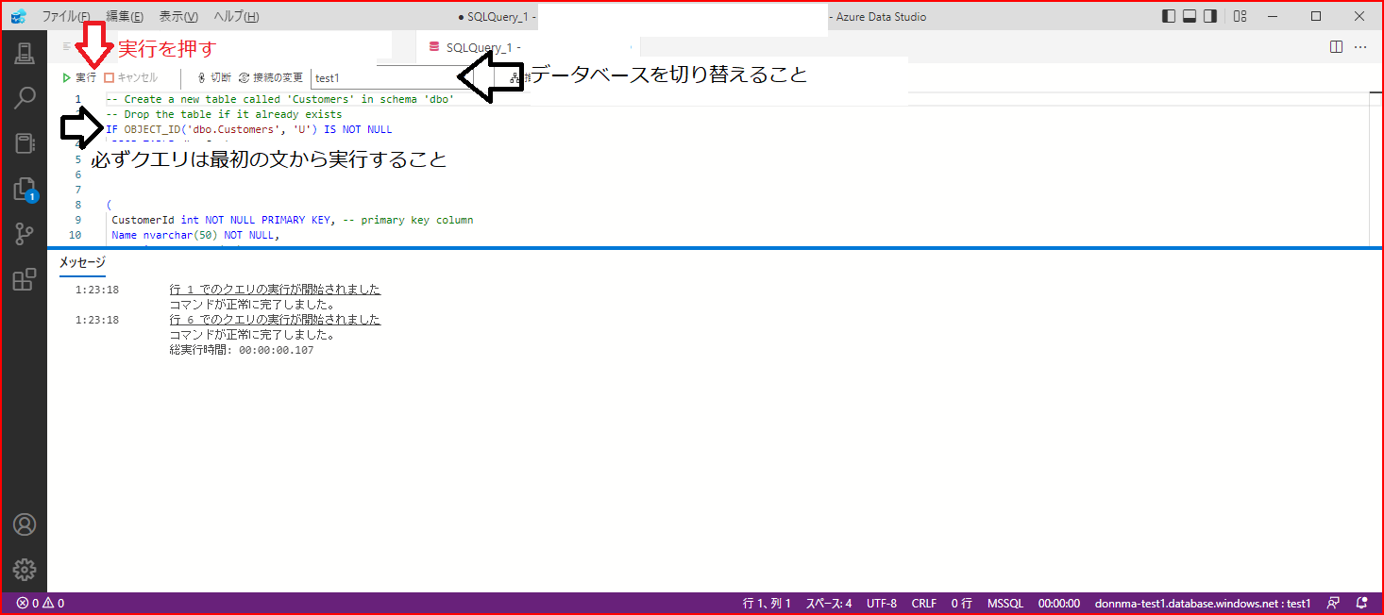
Task: Click the 0 行 row count status item
Action: click(962, 603)
